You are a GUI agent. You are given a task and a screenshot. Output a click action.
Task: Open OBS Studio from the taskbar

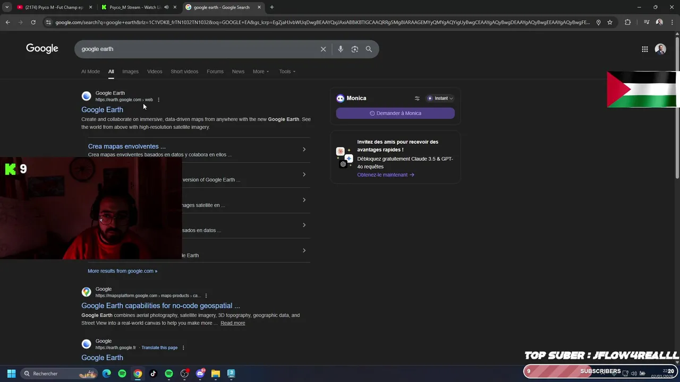[x=184, y=374]
